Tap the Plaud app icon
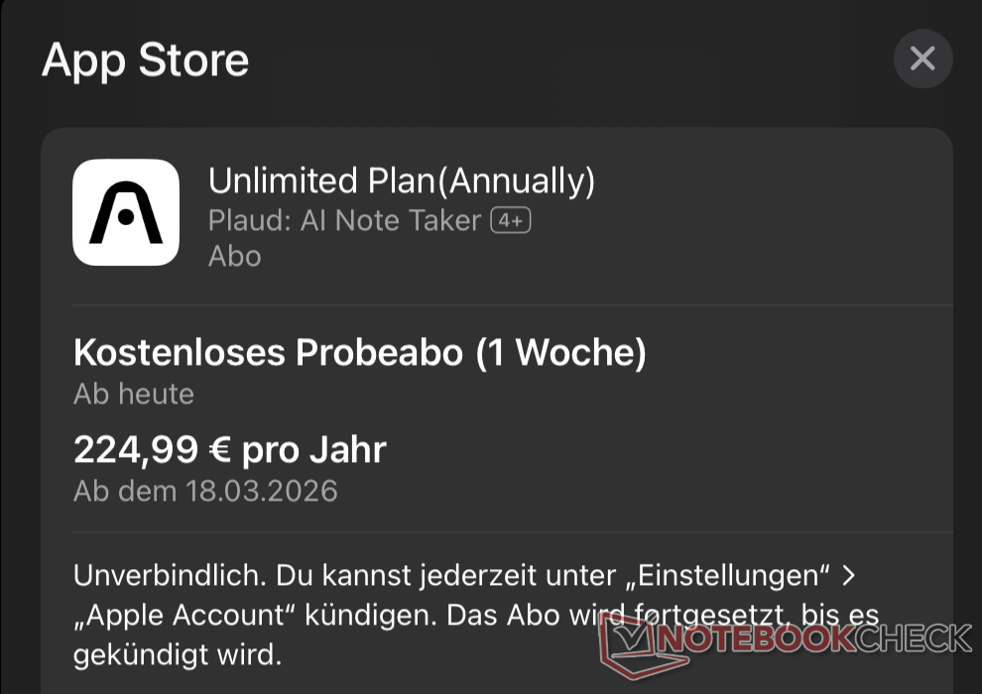This screenshot has width=982, height=694. [x=126, y=212]
